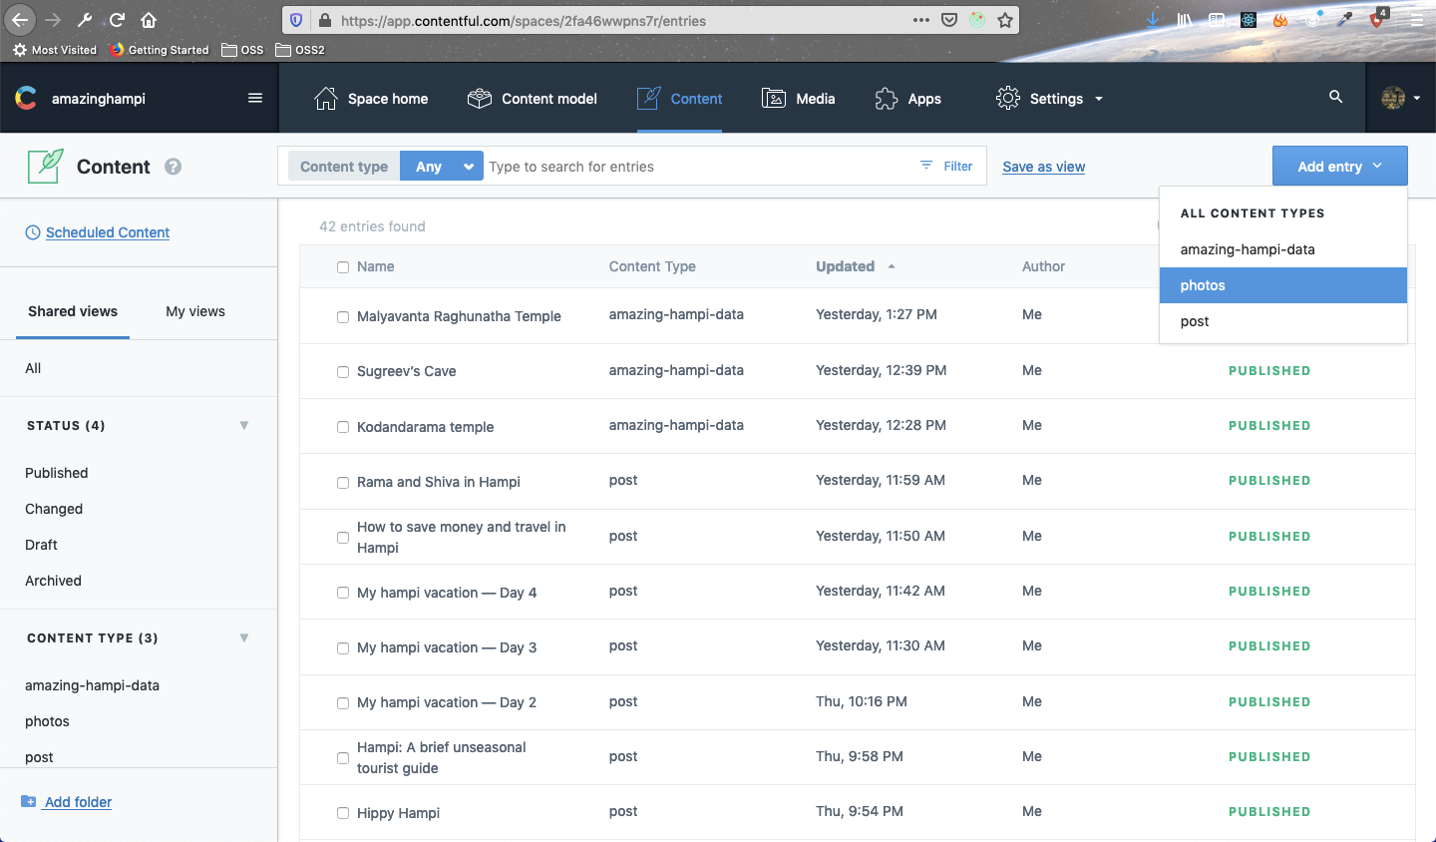Collapse the CONTENT TYPE (3) section arrow
Screen dimensions: 1436x842
[244, 637]
